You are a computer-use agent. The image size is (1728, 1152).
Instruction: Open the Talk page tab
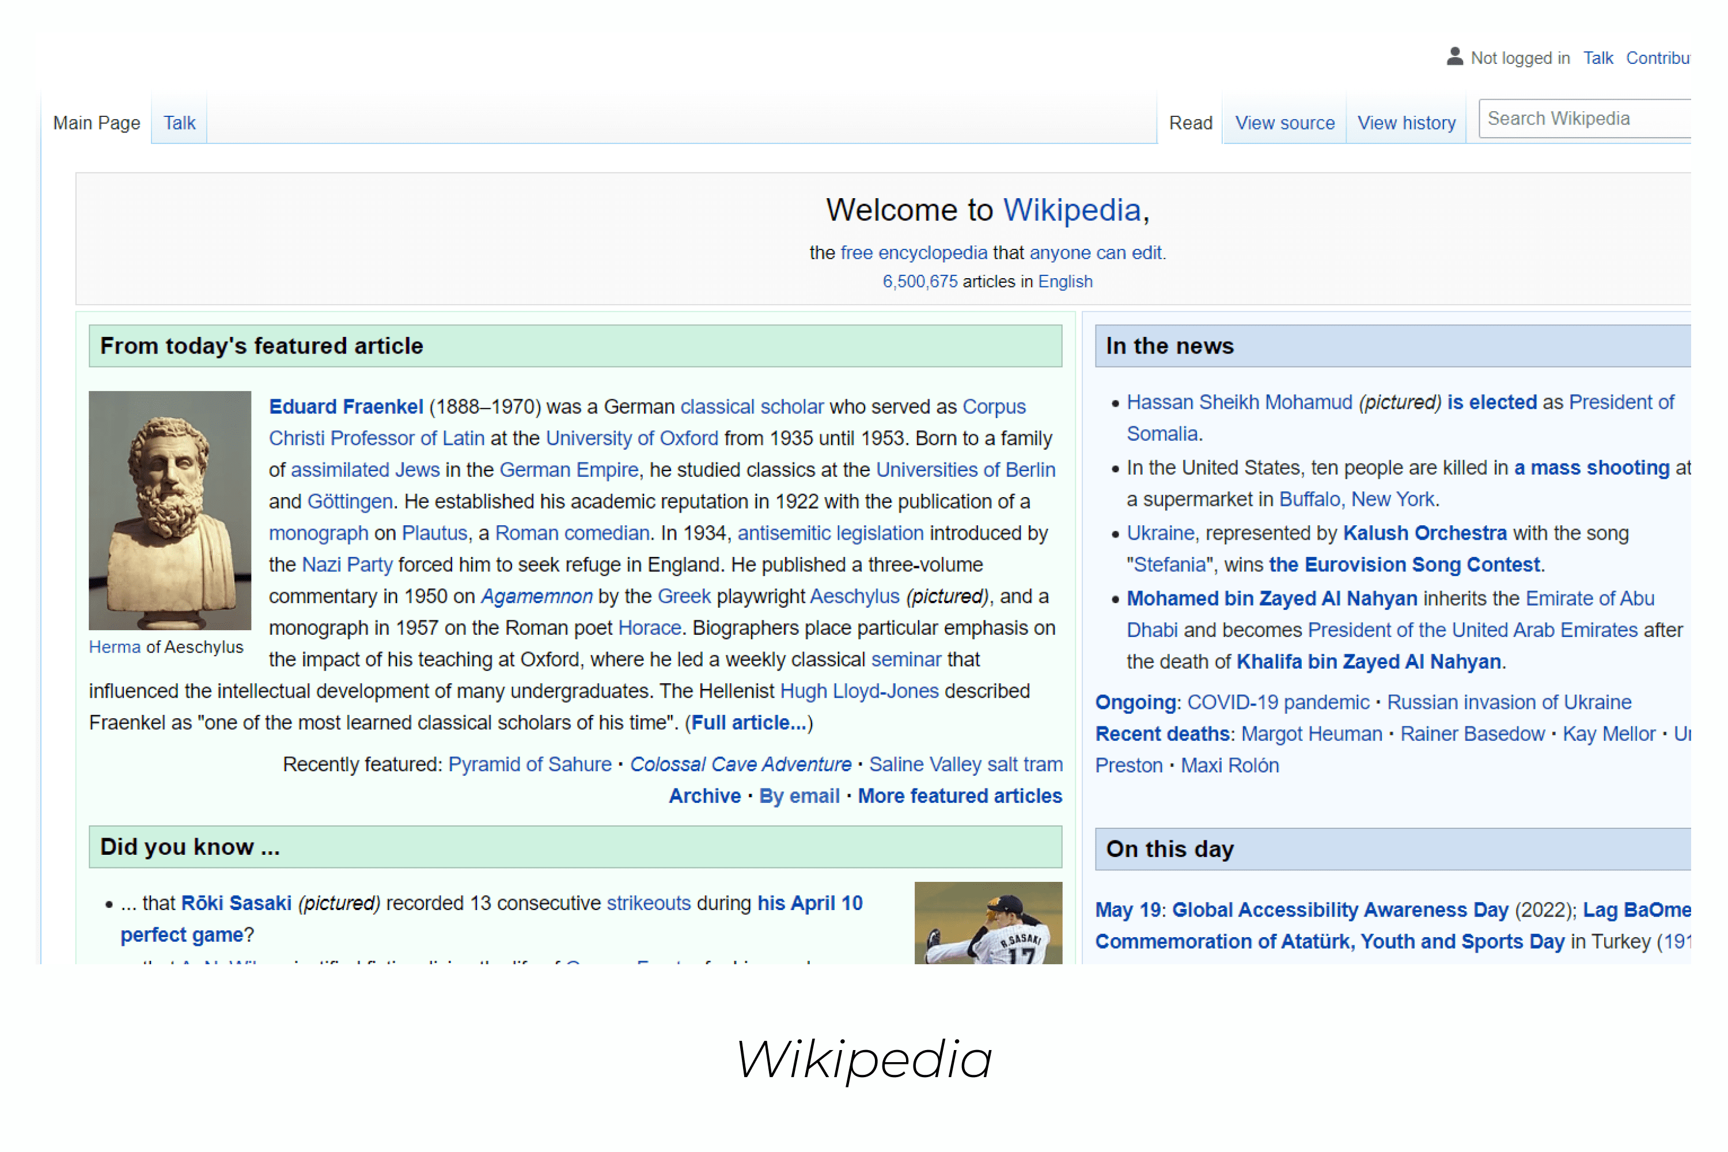(x=179, y=122)
